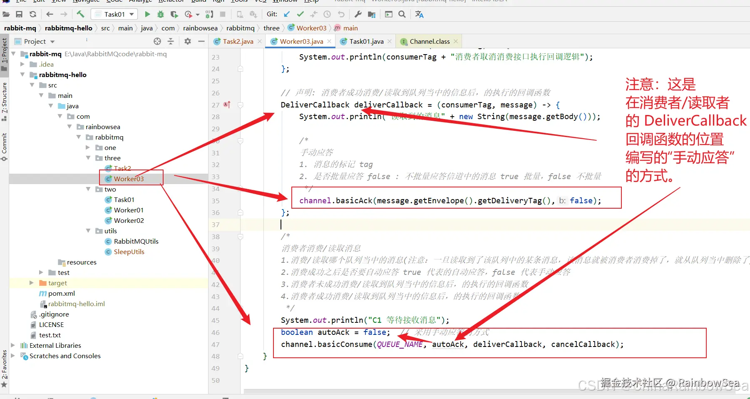This screenshot has height=399, width=750.
Task: Navigate back with the left arrow icon
Action: click(50, 15)
